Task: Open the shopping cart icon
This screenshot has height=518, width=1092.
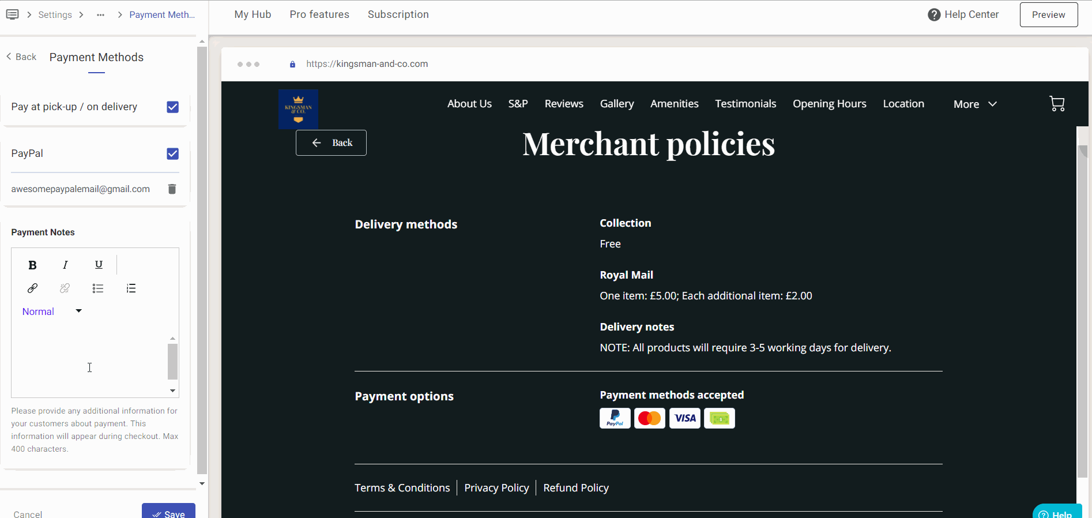Action: tap(1057, 104)
